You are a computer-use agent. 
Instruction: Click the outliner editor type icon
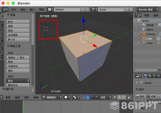pyautogui.click(x=138, y=15)
